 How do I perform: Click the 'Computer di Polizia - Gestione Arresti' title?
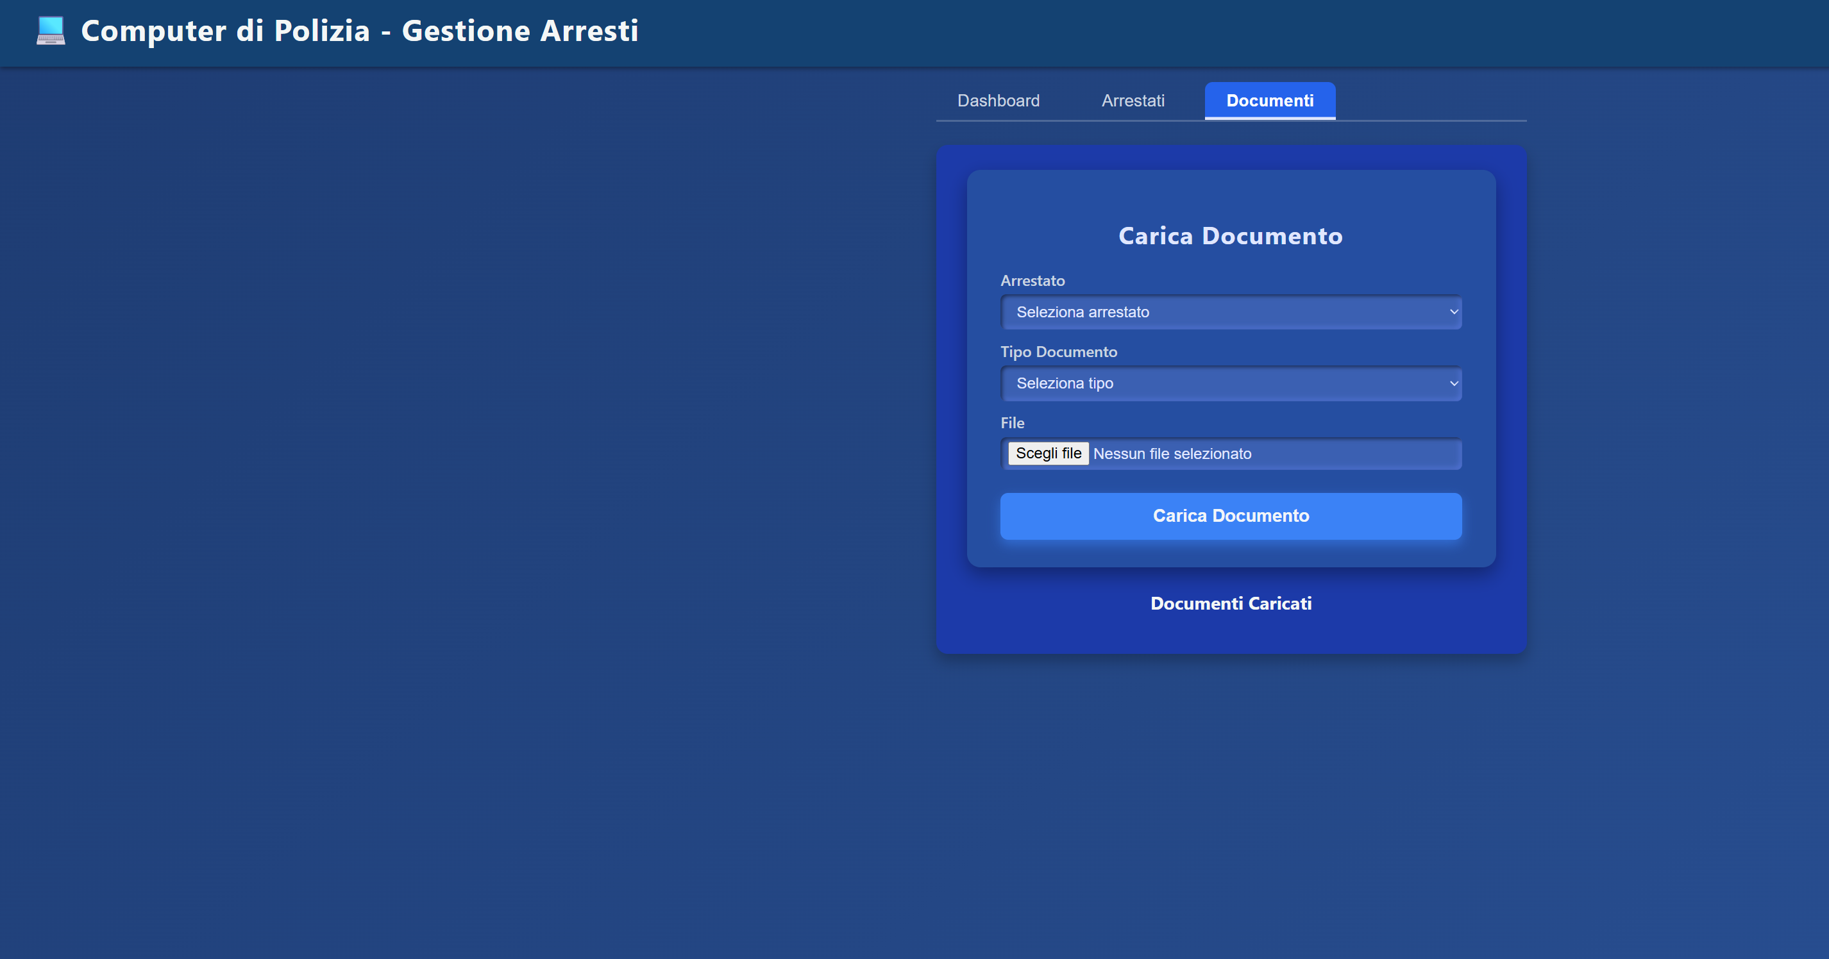point(359,31)
